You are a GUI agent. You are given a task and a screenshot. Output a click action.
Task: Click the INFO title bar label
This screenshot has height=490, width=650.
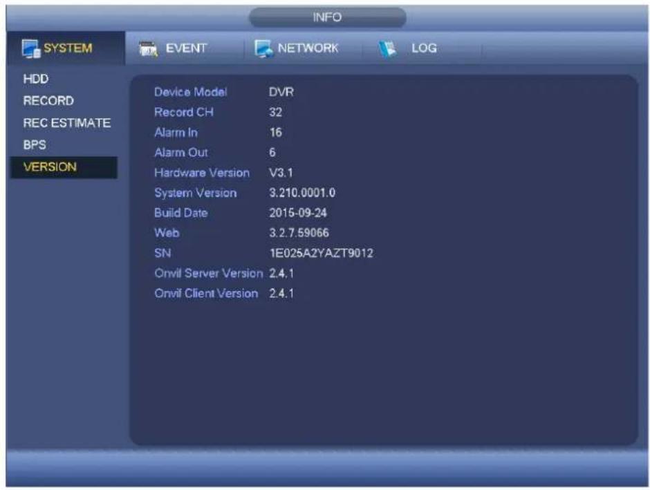(x=327, y=17)
